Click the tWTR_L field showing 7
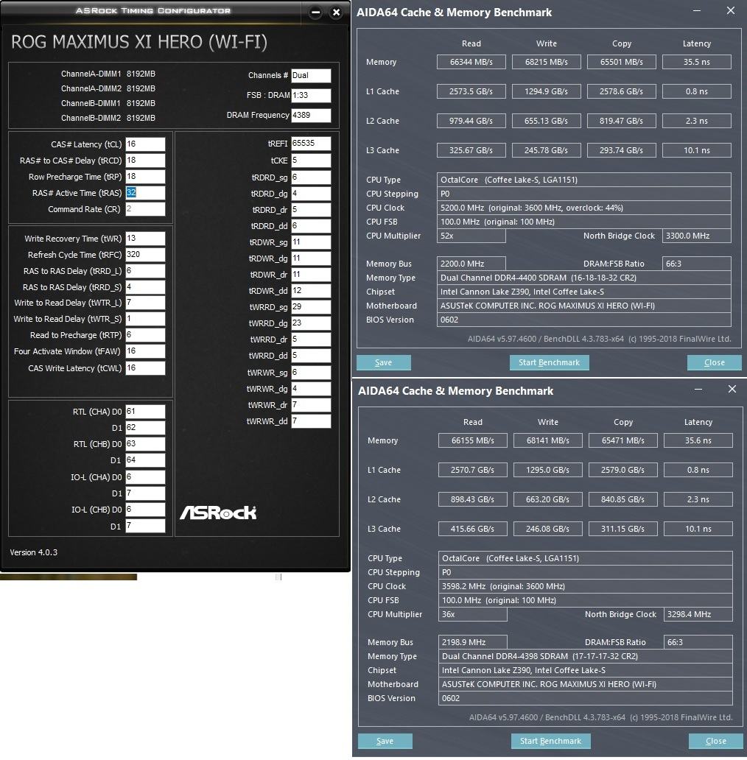The image size is (747, 760). 145,303
